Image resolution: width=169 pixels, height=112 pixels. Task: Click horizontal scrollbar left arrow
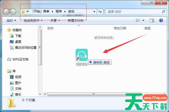pyautogui.click(x=45, y=94)
